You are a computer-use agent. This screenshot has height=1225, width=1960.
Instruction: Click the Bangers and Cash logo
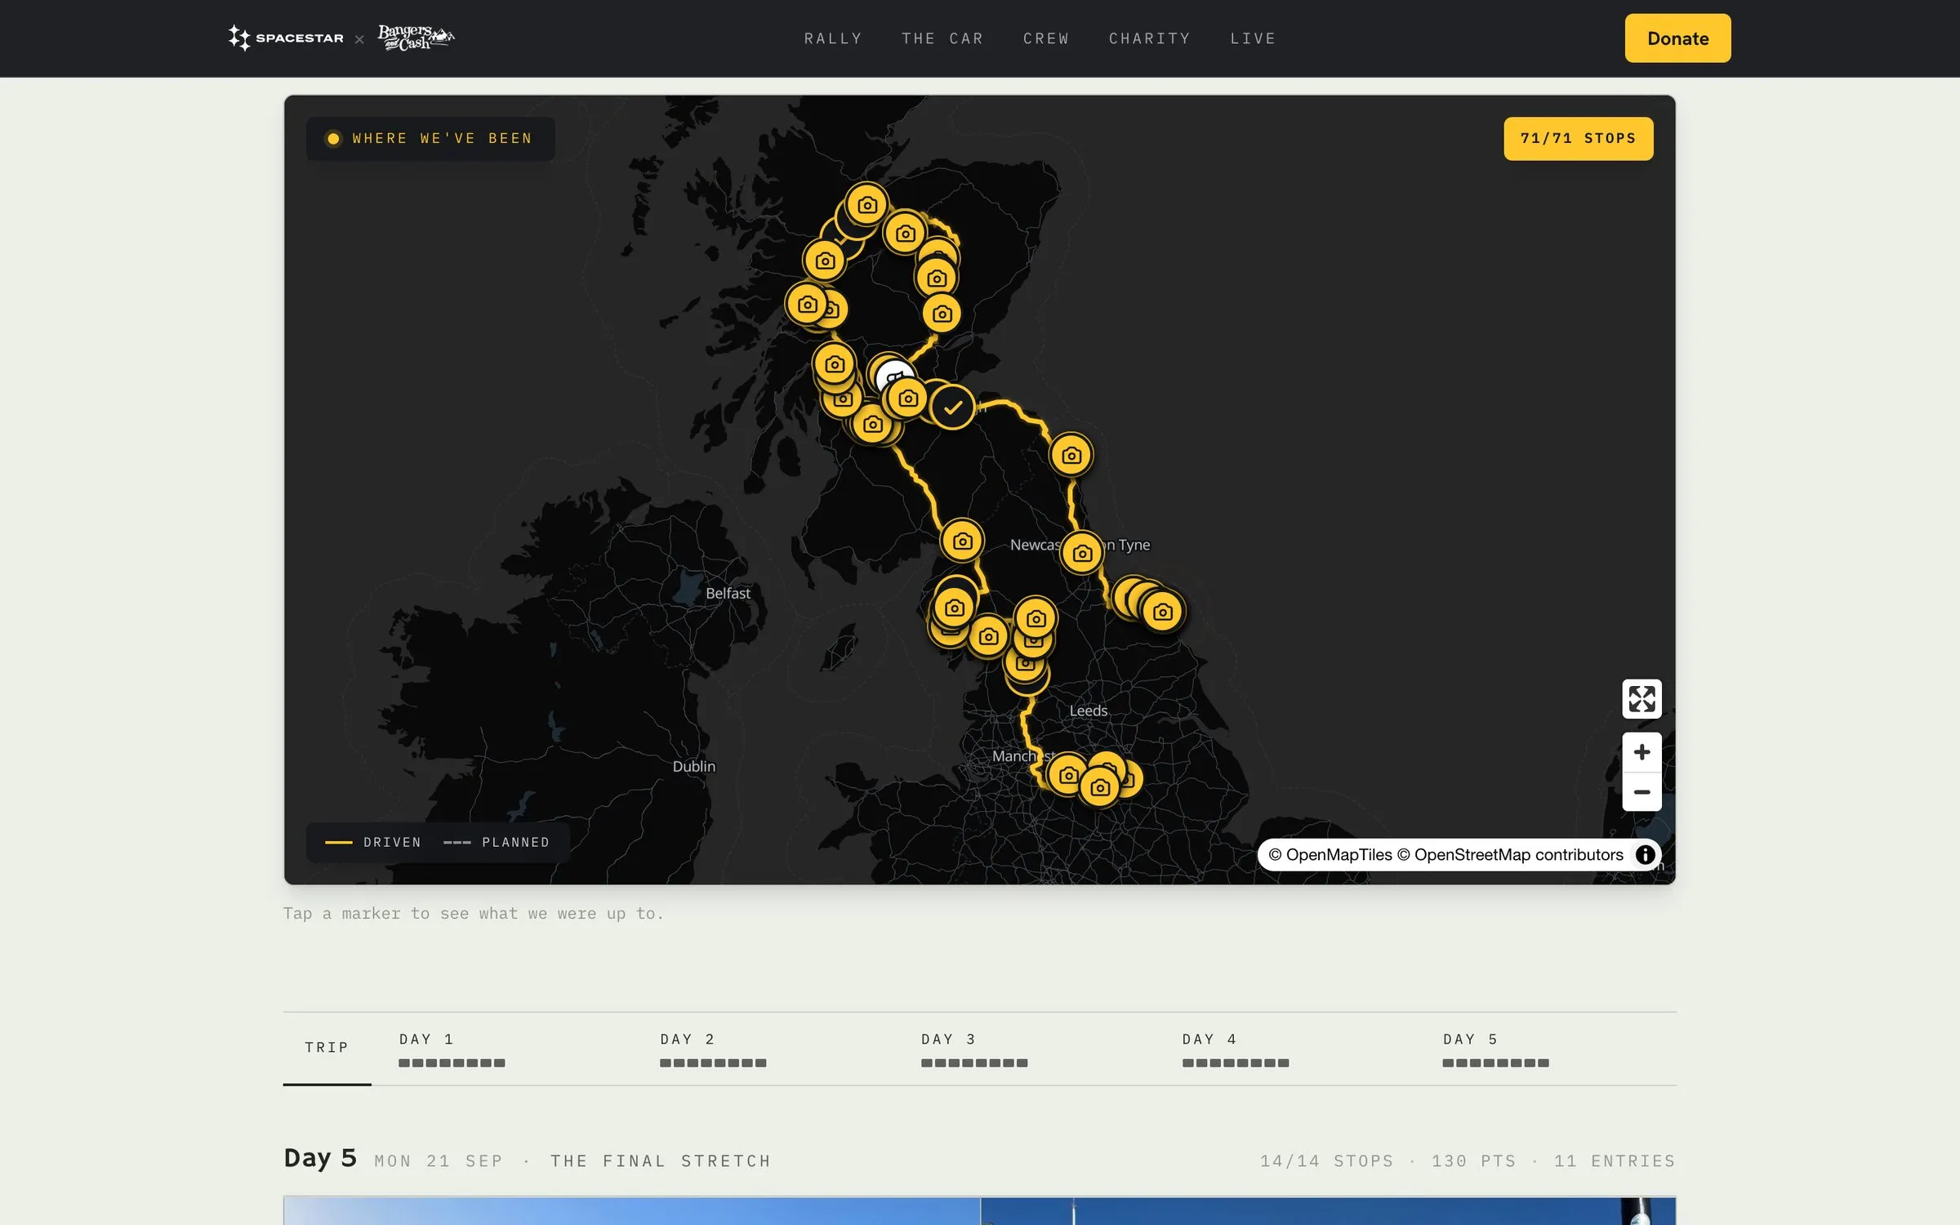click(416, 38)
